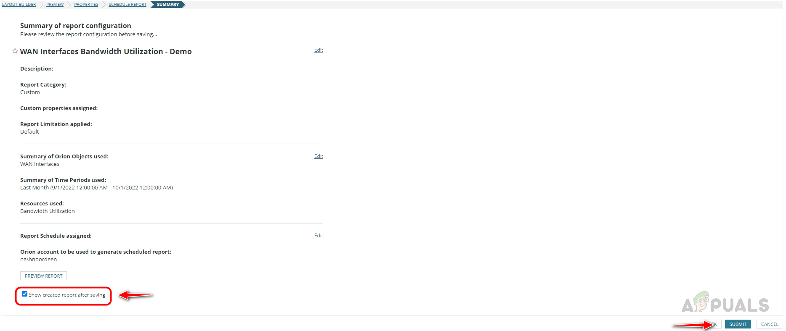
Task: Return to the Schedule Report step
Action: [x=127, y=5]
